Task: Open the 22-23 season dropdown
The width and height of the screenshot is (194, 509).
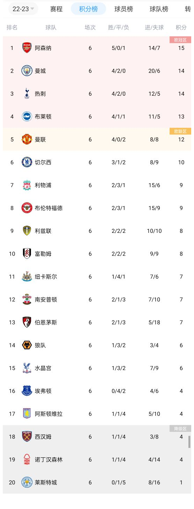Action: [x=23, y=9]
